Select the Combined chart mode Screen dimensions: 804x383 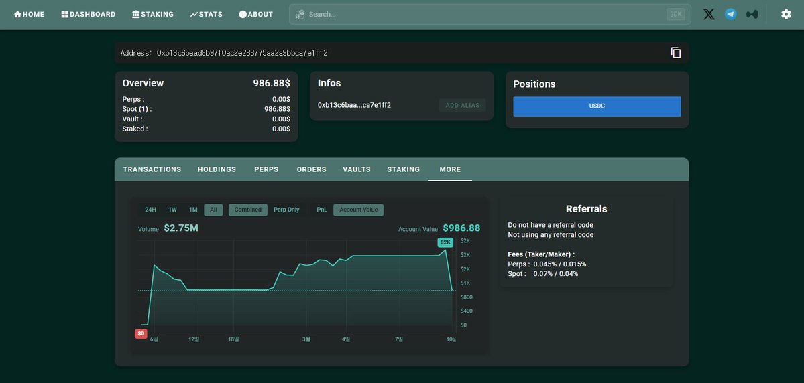click(248, 210)
